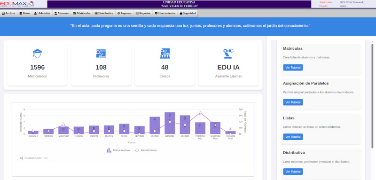Open the Seguridad menu
The image size is (376, 180).
[x=188, y=14]
